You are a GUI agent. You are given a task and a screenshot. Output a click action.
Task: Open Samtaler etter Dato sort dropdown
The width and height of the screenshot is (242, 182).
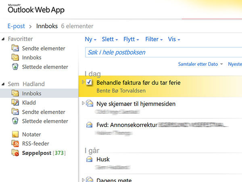point(200,64)
